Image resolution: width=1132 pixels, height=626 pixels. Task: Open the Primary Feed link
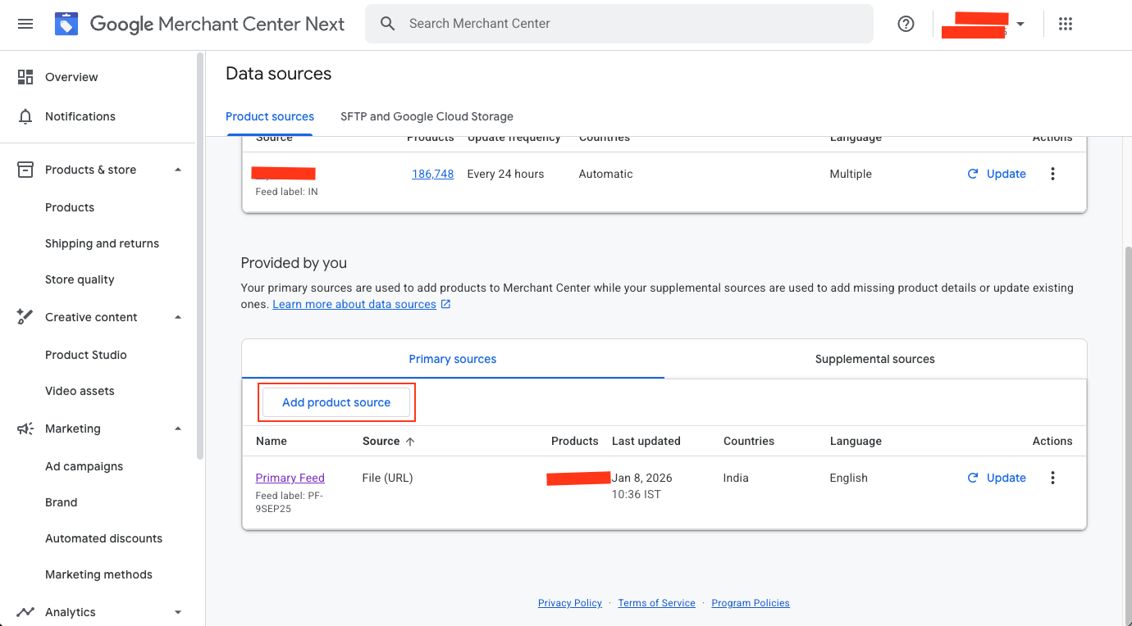click(290, 478)
